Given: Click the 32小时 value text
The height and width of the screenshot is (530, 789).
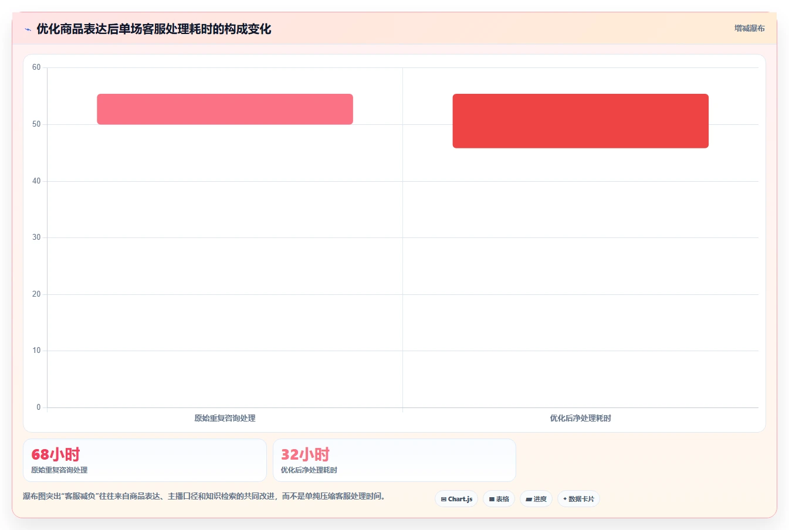Looking at the screenshot, I should [305, 454].
